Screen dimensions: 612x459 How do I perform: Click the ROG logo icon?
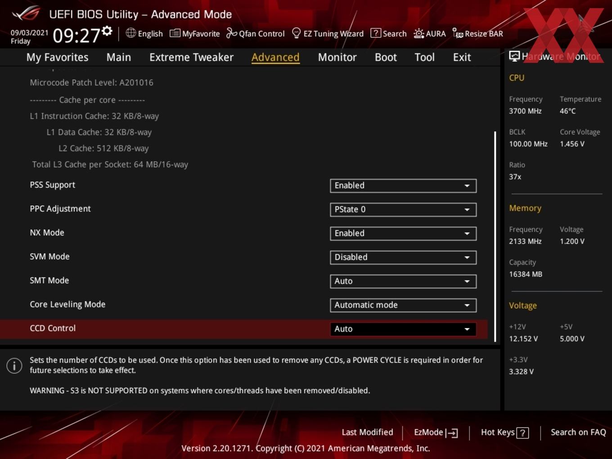(x=26, y=13)
